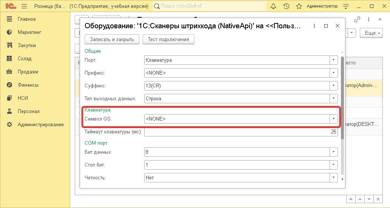The image size is (390, 208).
Task: Open Администрирование section
Action: [40, 125]
